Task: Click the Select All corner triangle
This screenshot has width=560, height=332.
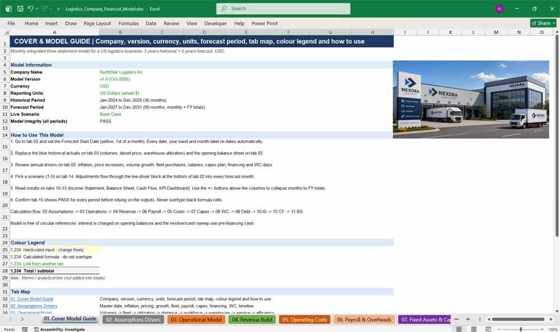Action: [x=6, y=32]
